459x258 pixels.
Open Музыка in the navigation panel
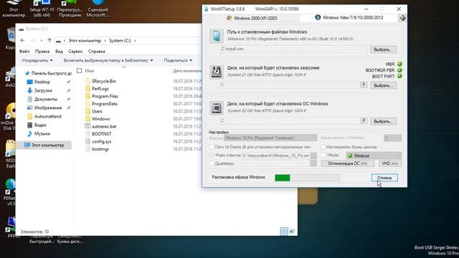coord(42,134)
